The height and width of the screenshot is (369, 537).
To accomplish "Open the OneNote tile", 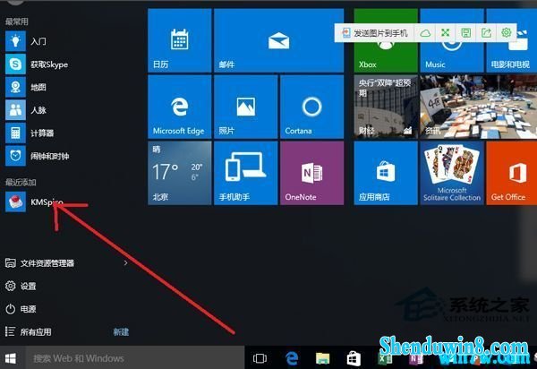I will (x=311, y=173).
